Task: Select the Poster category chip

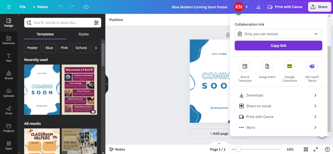Action: pos(33,48)
